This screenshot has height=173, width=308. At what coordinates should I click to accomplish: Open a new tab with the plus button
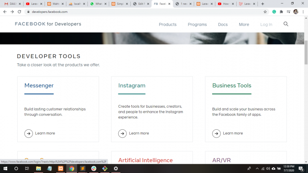coord(262,4)
